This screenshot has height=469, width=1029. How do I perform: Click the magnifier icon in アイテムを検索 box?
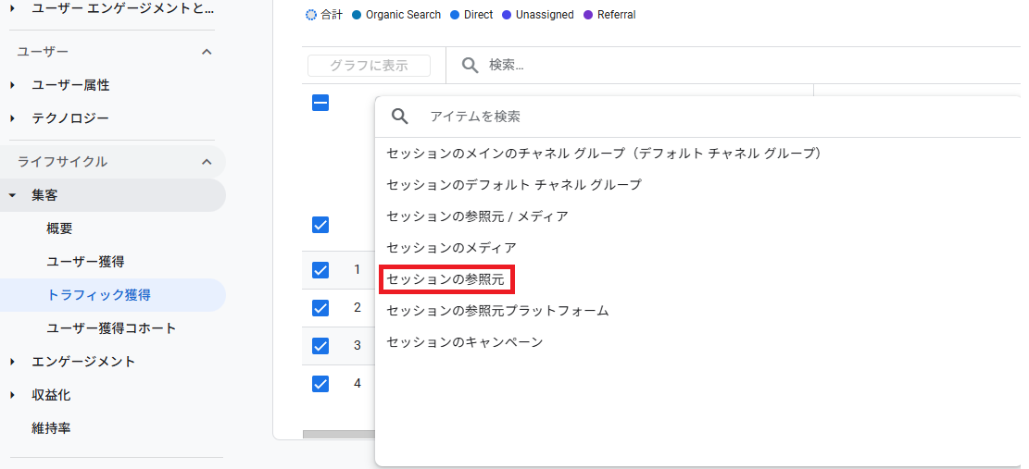click(x=400, y=117)
